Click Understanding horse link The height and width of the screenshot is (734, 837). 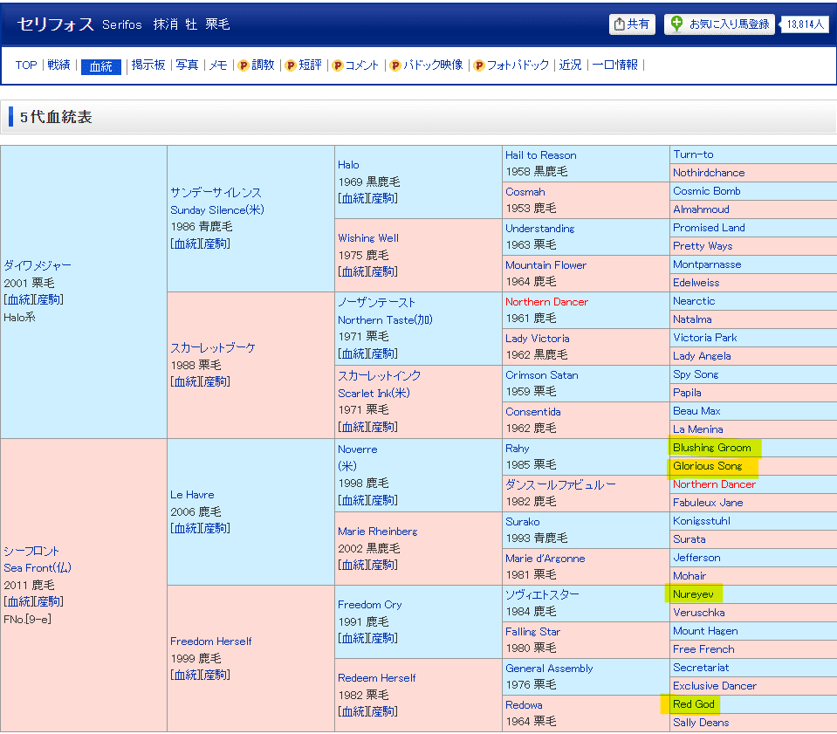(x=540, y=229)
